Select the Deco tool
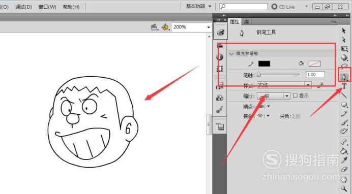This screenshot has height=194, width=352. click(344, 131)
